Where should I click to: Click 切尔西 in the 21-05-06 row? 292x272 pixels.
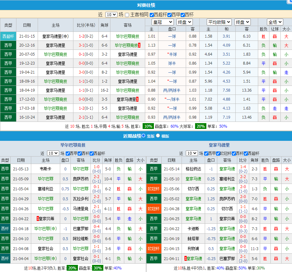tap(193, 189)
